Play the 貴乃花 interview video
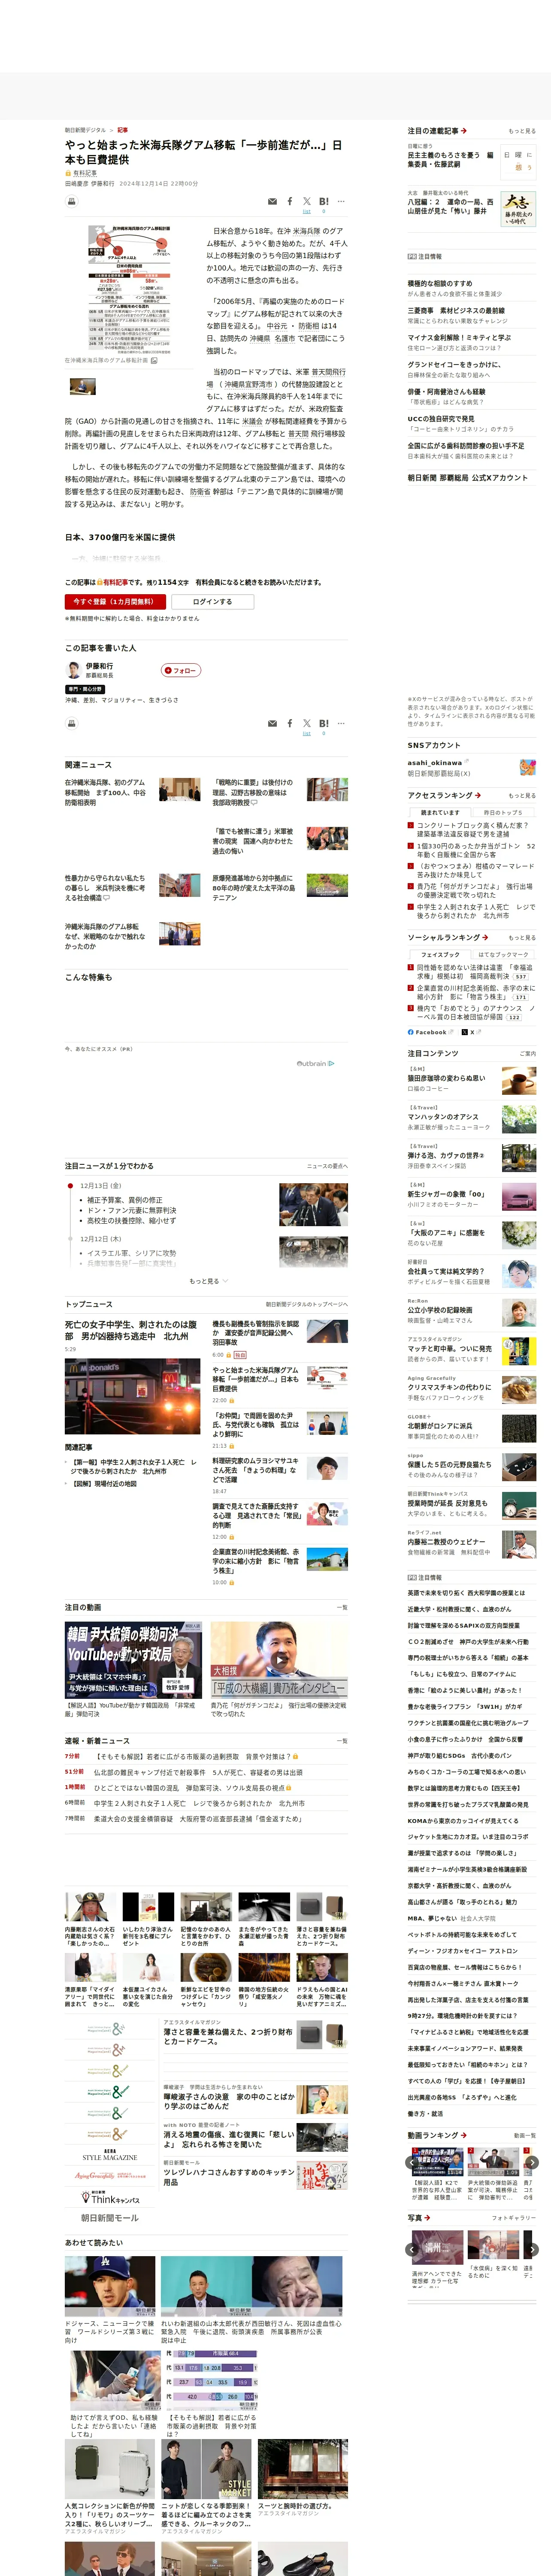The image size is (551, 2576). [x=279, y=1659]
